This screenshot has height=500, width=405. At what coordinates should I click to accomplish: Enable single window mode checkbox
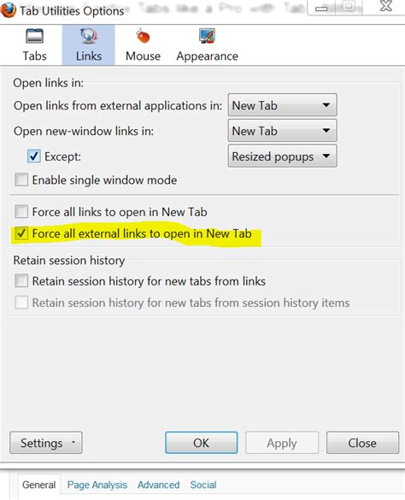click(x=21, y=179)
